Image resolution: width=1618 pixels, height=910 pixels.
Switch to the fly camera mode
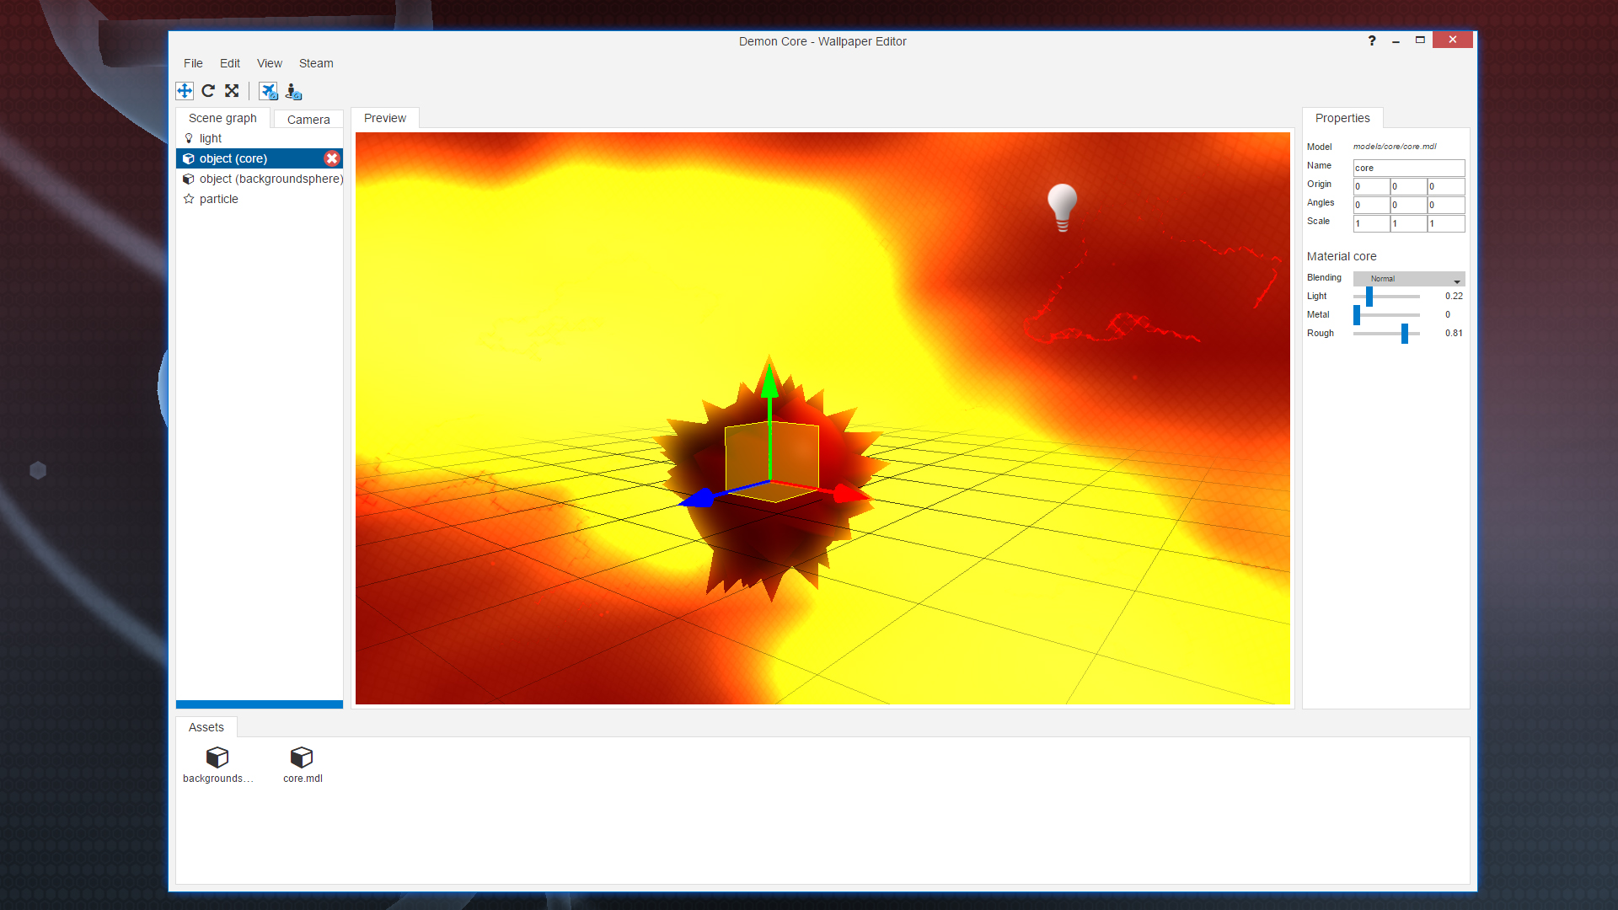pos(268,91)
